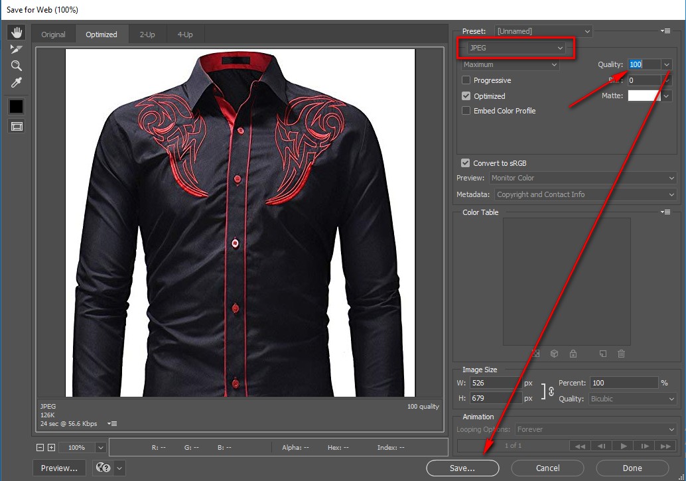Click the black eyedropper color swatch
Image resolution: width=686 pixels, height=481 pixels.
point(17,106)
